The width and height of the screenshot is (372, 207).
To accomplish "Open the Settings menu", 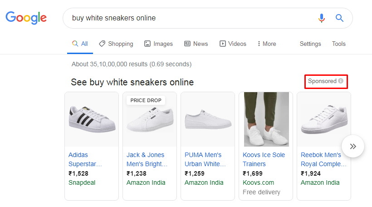I will coord(310,44).
